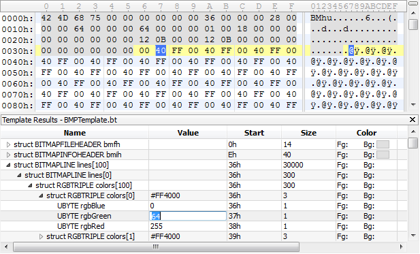Click the colors[1] start offset 39h
The height and width of the screenshot is (254, 420).
pyautogui.click(x=234, y=236)
